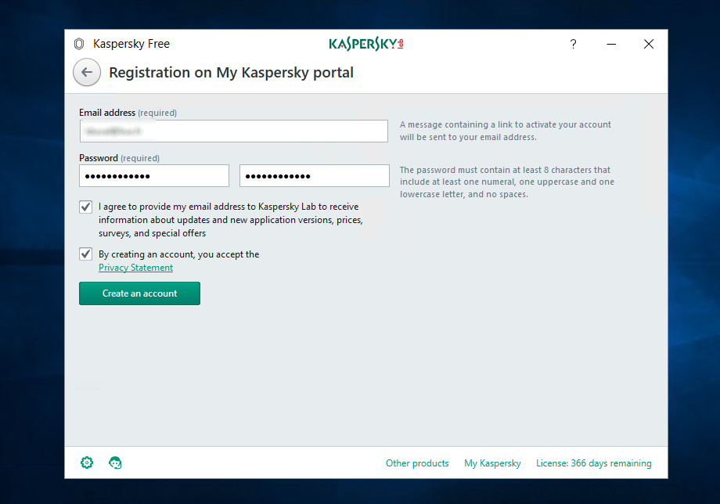Open Other products link
This screenshot has height=504, width=720.
tap(417, 463)
